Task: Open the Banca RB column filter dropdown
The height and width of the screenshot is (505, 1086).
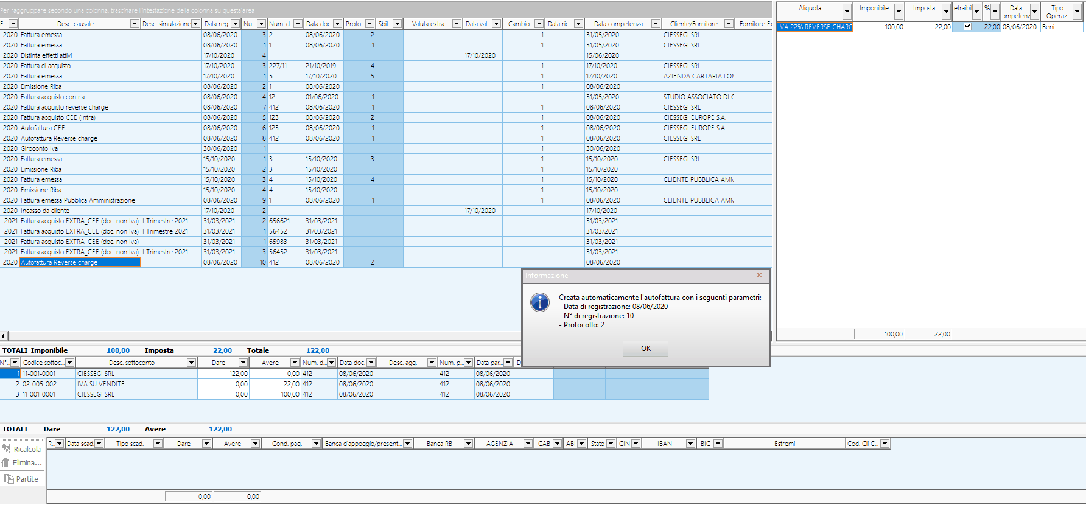Action: [x=468, y=444]
